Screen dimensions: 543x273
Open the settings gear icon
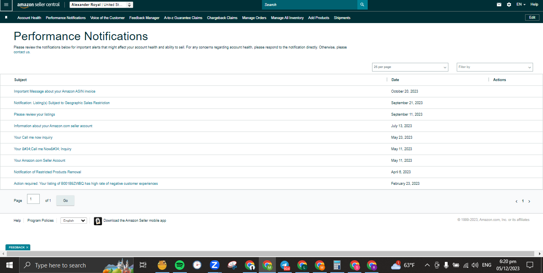509,5
